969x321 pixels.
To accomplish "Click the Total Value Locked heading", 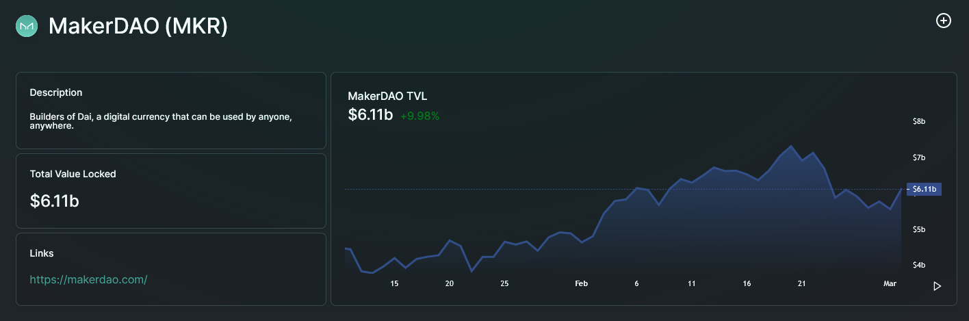I will (x=73, y=174).
